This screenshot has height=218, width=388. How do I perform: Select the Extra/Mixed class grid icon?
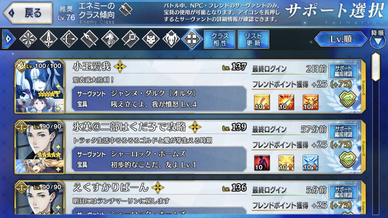tap(192, 39)
